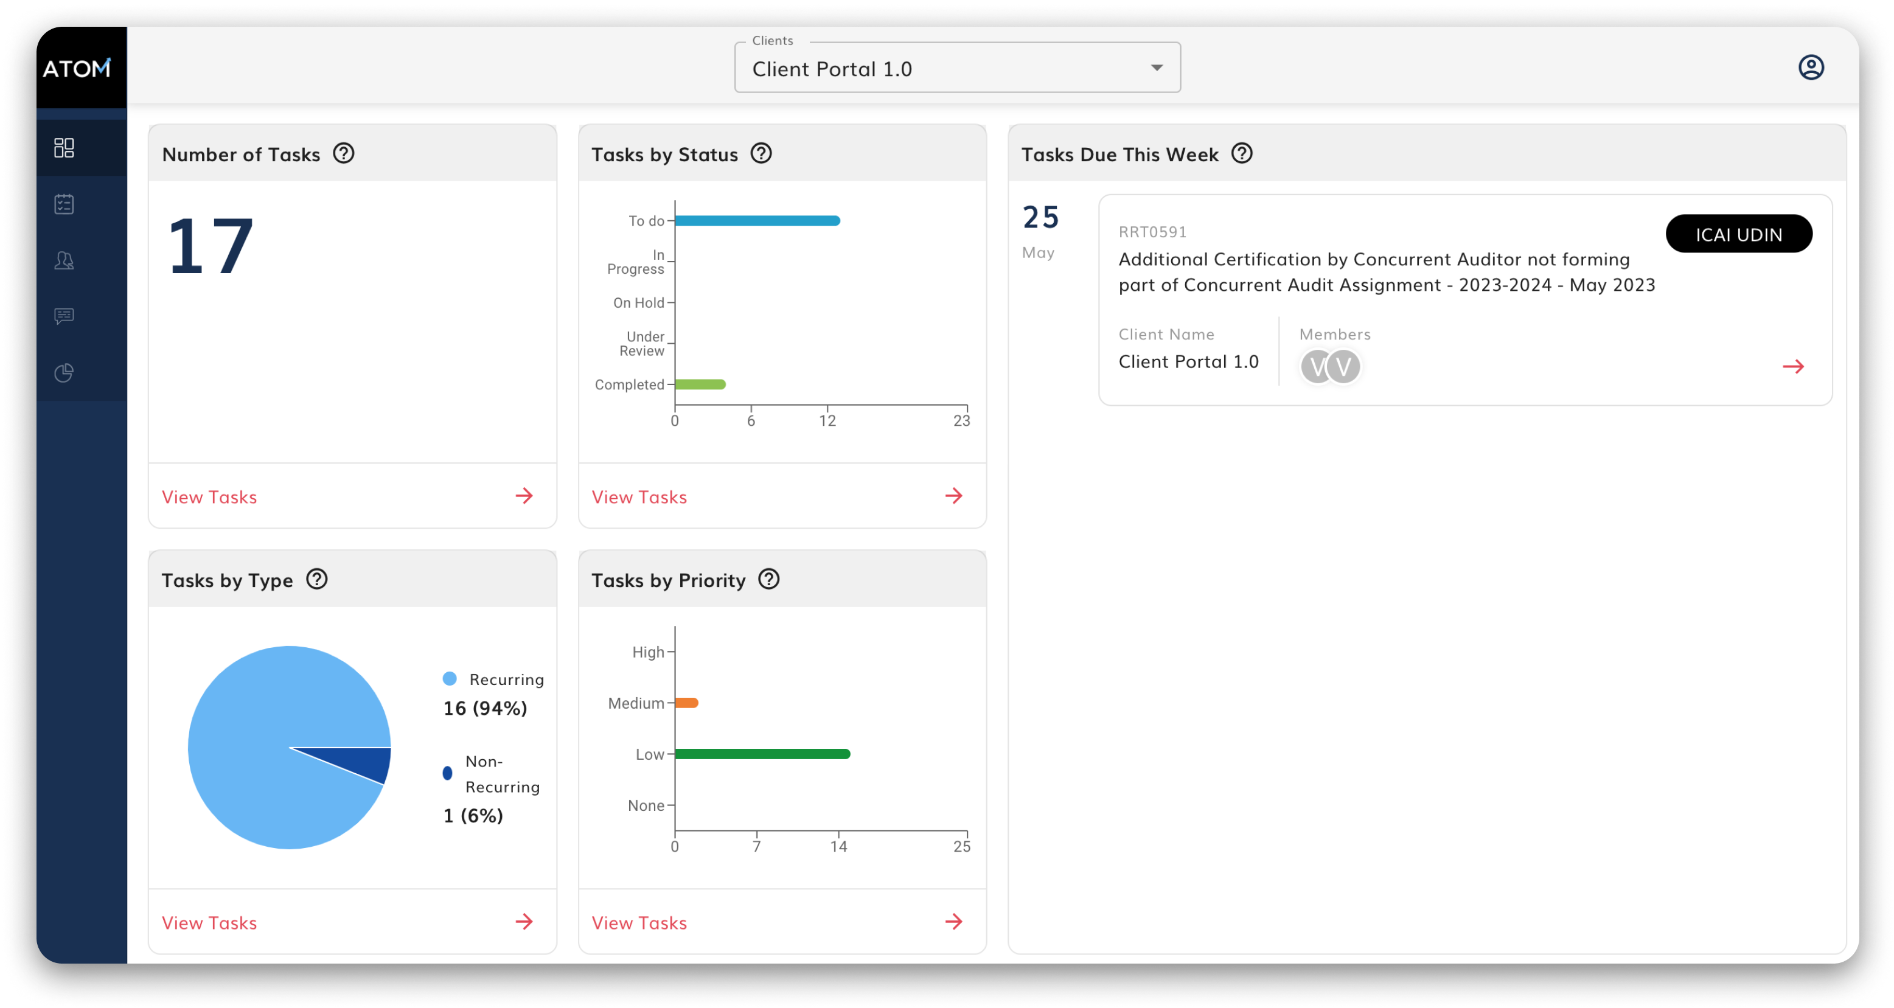Click the Medium priority orange bar
This screenshot has height=1008, width=1894.
[x=686, y=703]
